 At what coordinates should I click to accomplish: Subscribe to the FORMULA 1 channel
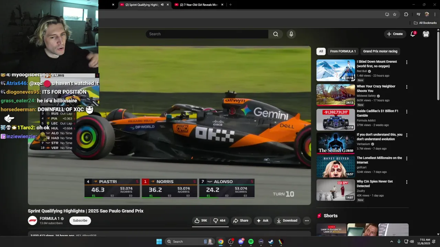[x=80, y=221]
